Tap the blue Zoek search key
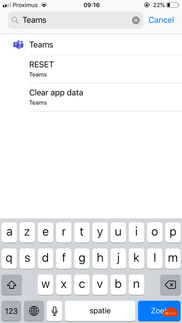 click(159, 311)
